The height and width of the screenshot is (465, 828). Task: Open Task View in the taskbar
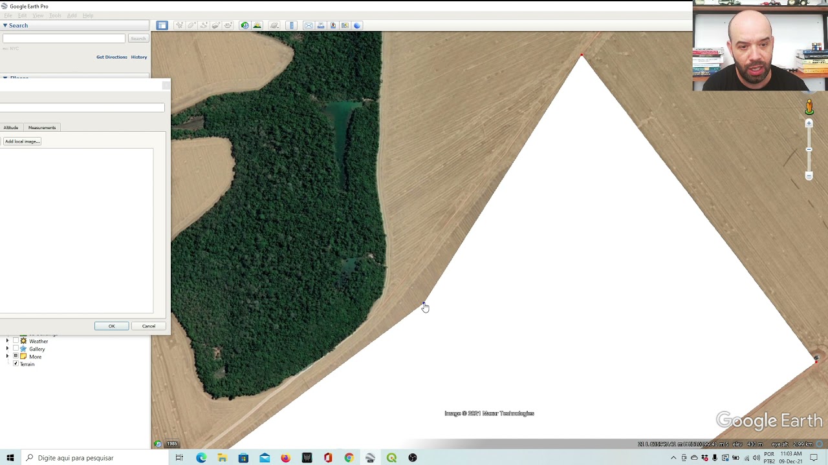coord(179,458)
